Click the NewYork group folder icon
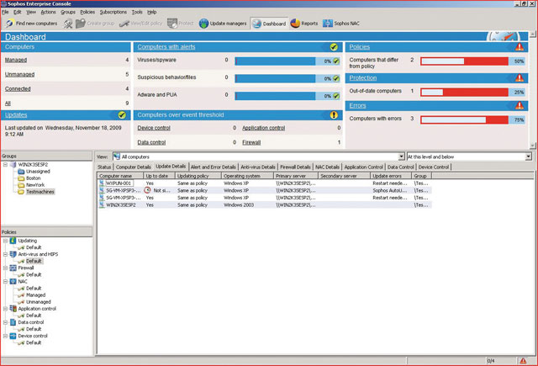Image resolution: width=538 pixels, height=366 pixels. pyautogui.click(x=21, y=185)
